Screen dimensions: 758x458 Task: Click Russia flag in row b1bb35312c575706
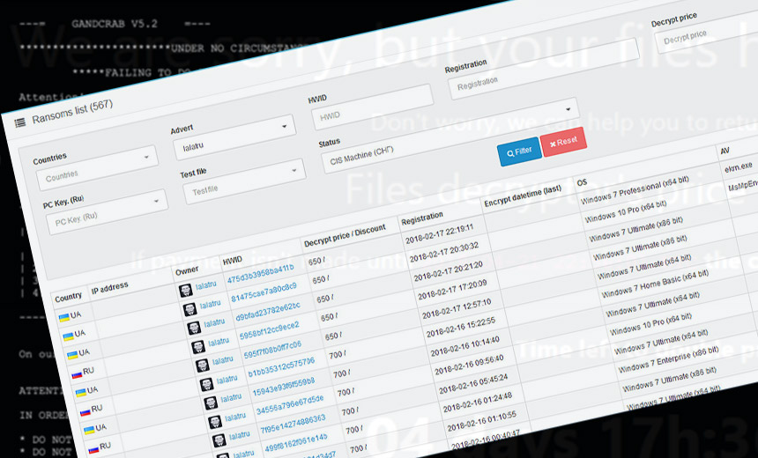[x=85, y=411]
